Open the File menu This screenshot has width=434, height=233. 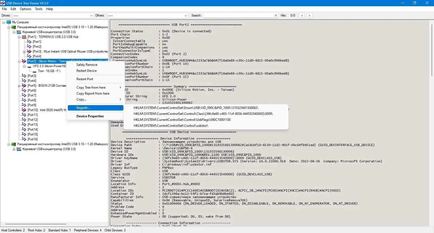coord(4,9)
